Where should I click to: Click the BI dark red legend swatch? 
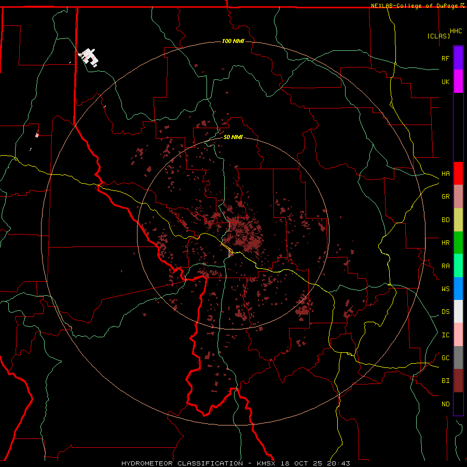point(458,381)
